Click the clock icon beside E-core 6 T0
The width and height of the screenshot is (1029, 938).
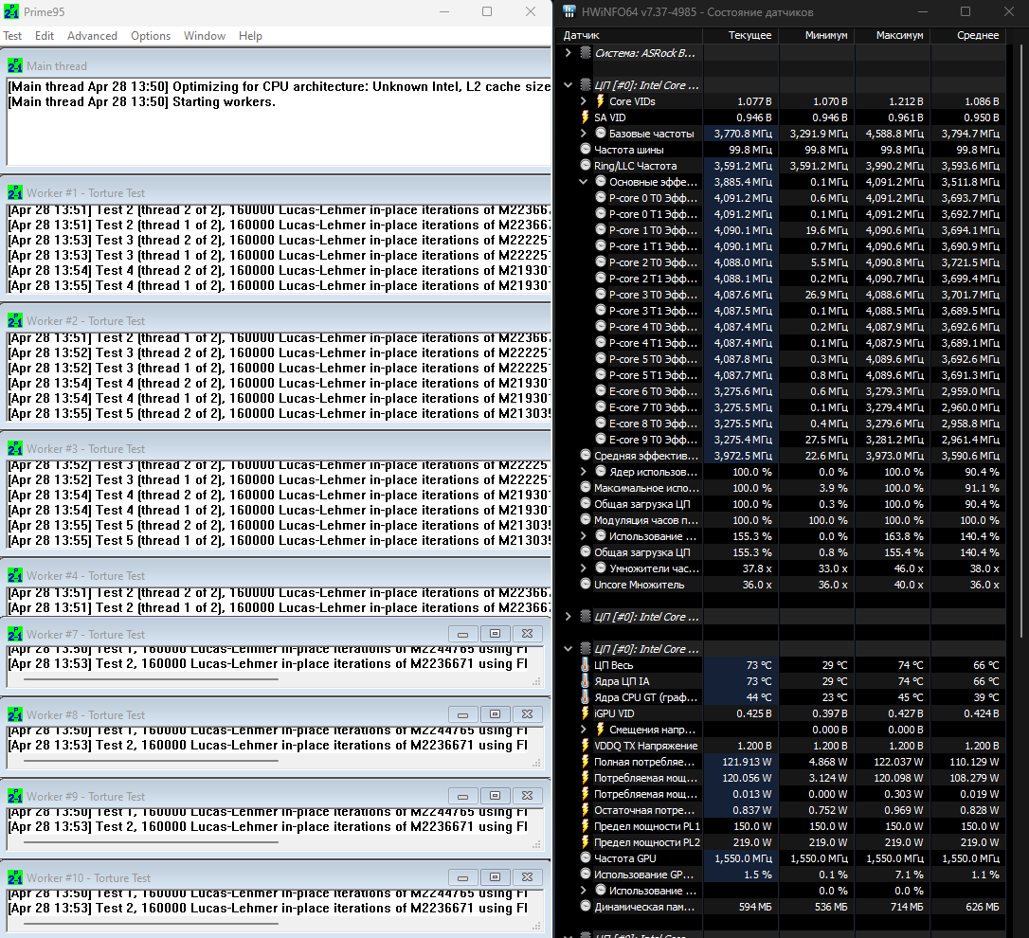(x=600, y=390)
